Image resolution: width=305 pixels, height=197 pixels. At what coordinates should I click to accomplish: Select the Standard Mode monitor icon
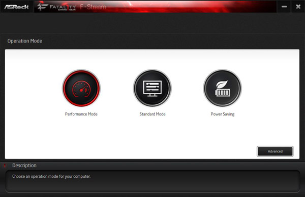[x=152, y=88]
